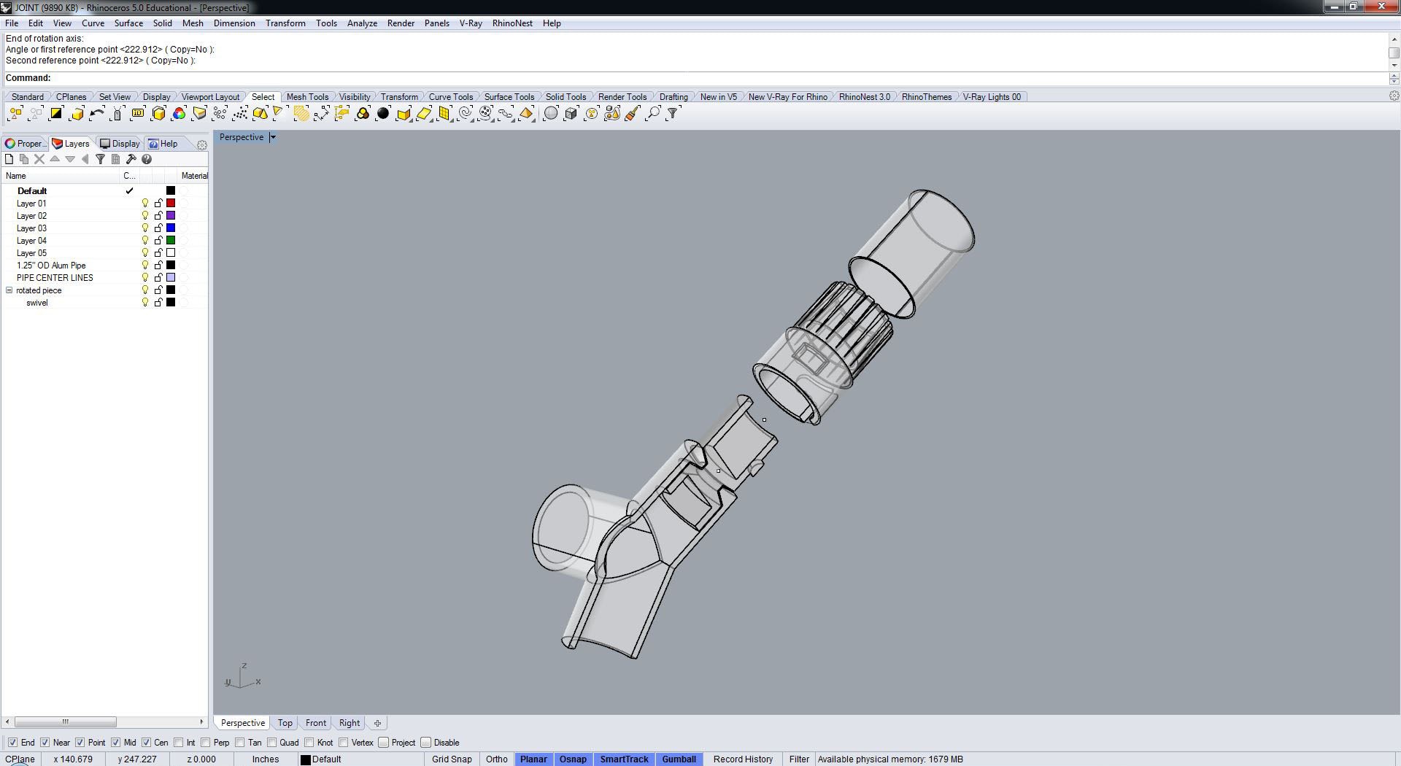
Task: Select the zoom magnifier icon on the toolbar
Action: [653, 114]
